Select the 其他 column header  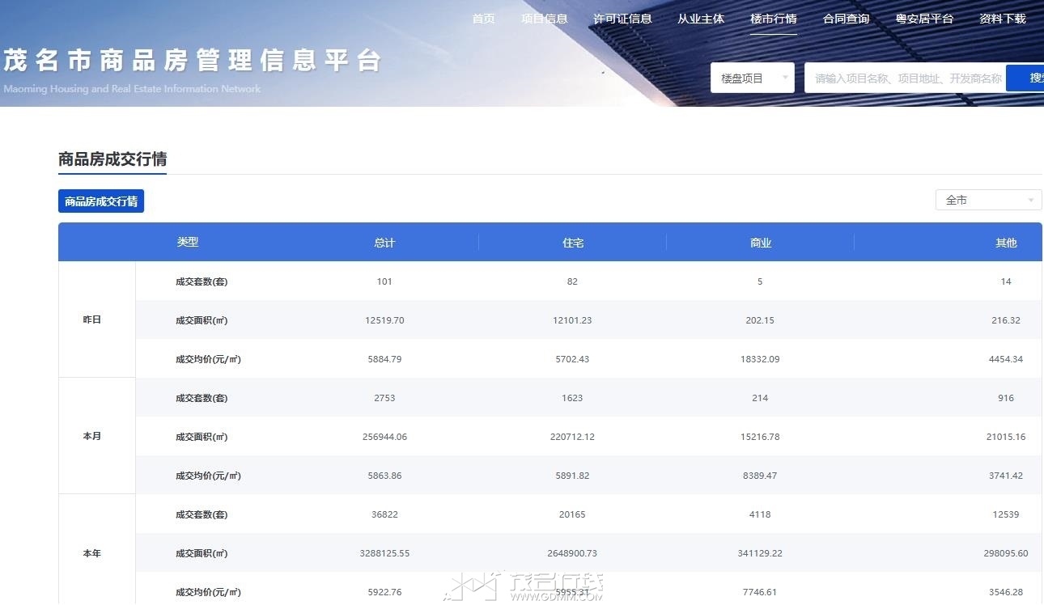coord(1005,243)
